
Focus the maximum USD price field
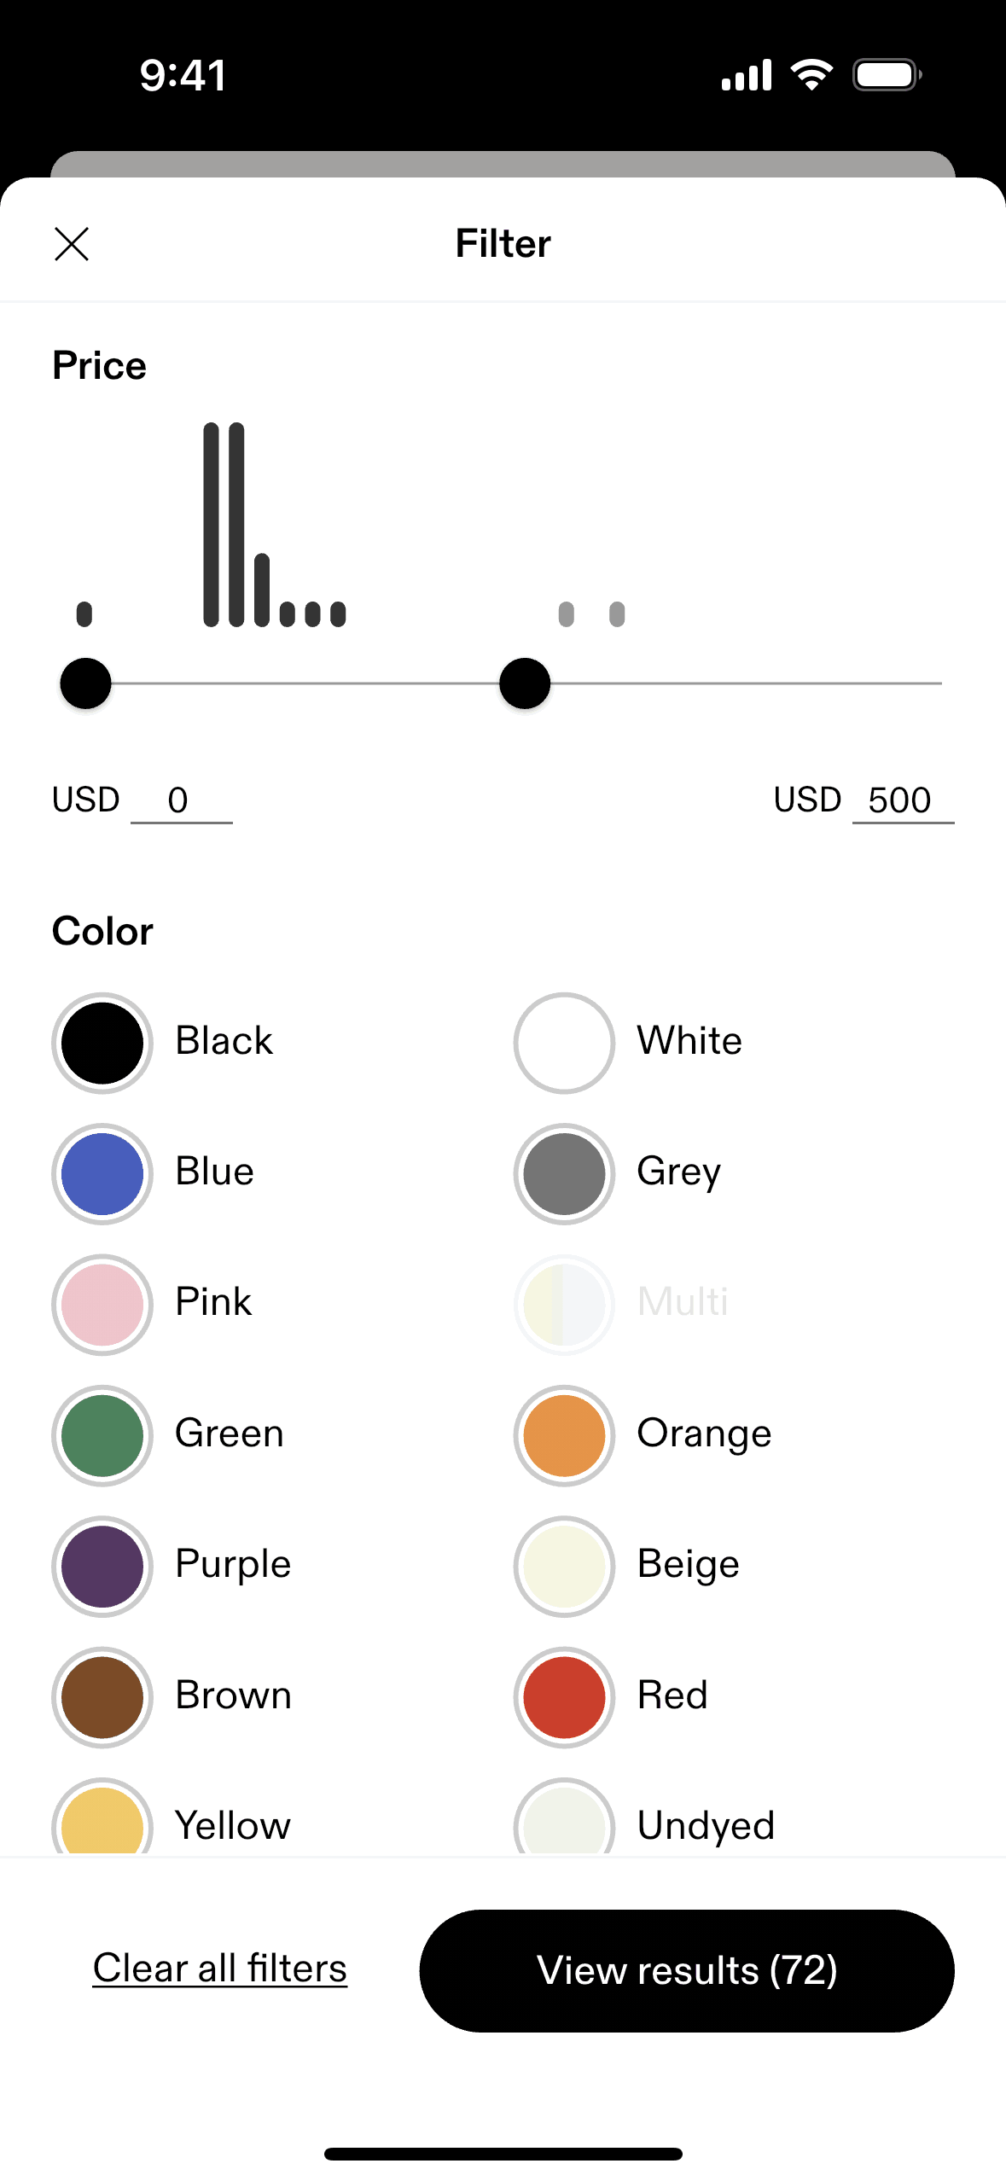[902, 801]
